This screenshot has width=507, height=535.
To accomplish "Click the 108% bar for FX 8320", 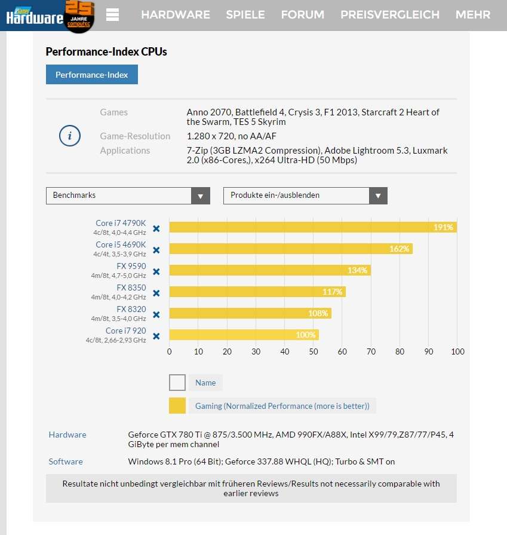I will point(250,313).
